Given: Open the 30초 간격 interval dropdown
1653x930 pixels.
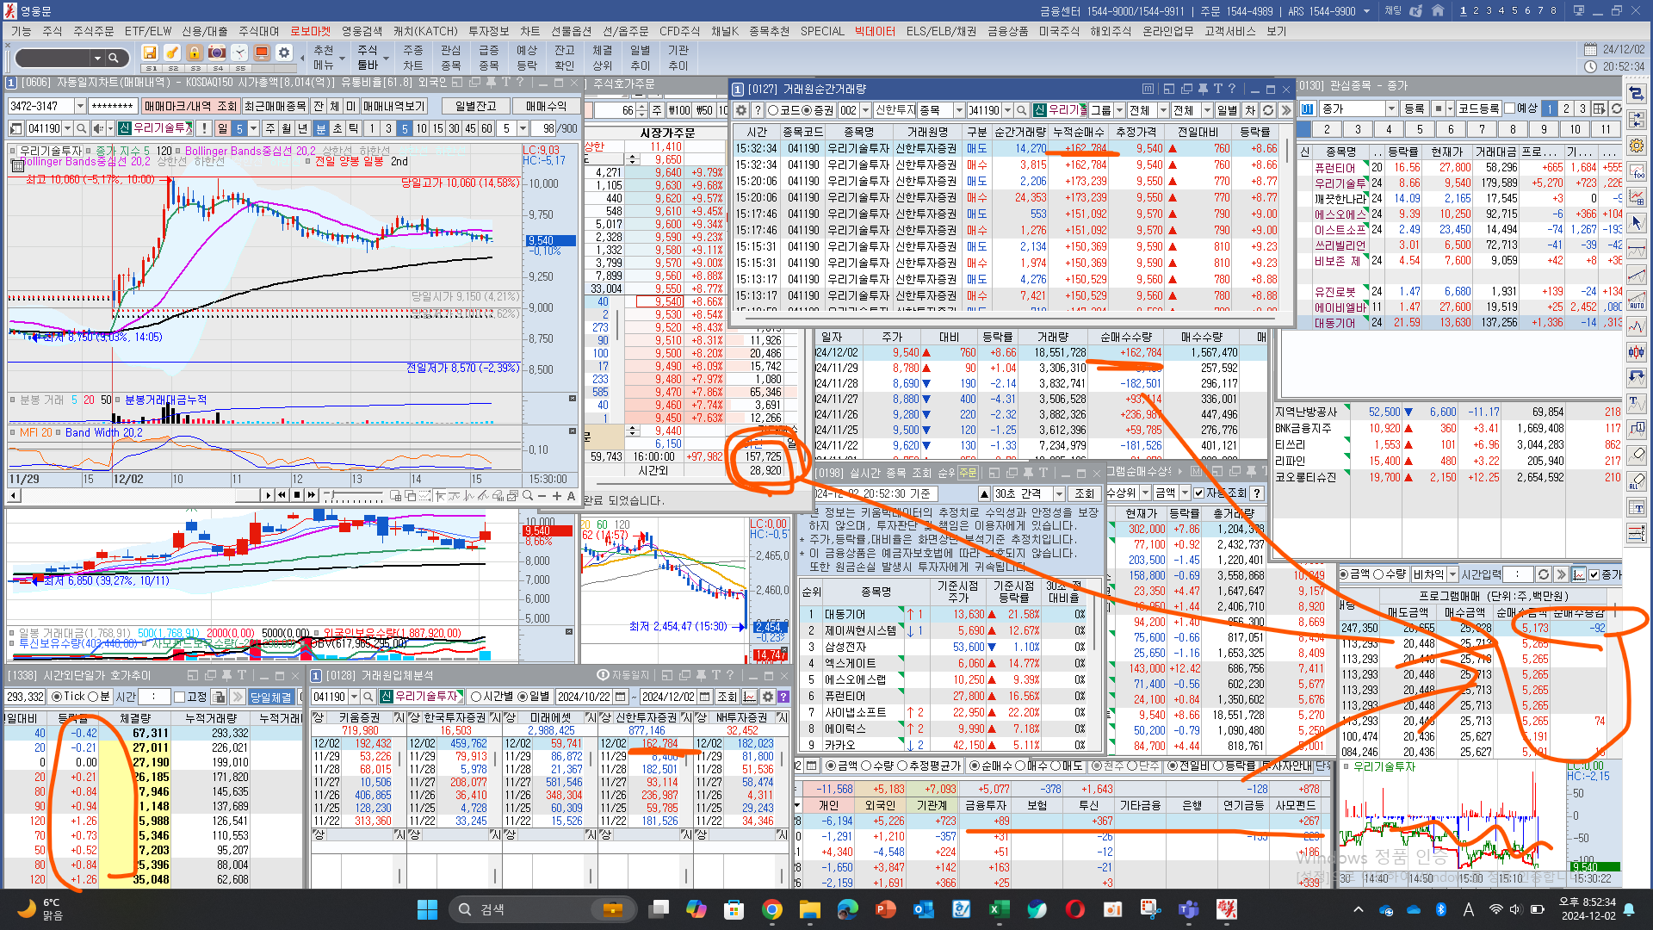Looking at the screenshot, I should 1058,493.
